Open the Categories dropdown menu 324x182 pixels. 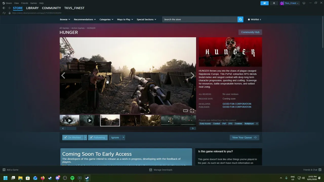[x=106, y=19]
